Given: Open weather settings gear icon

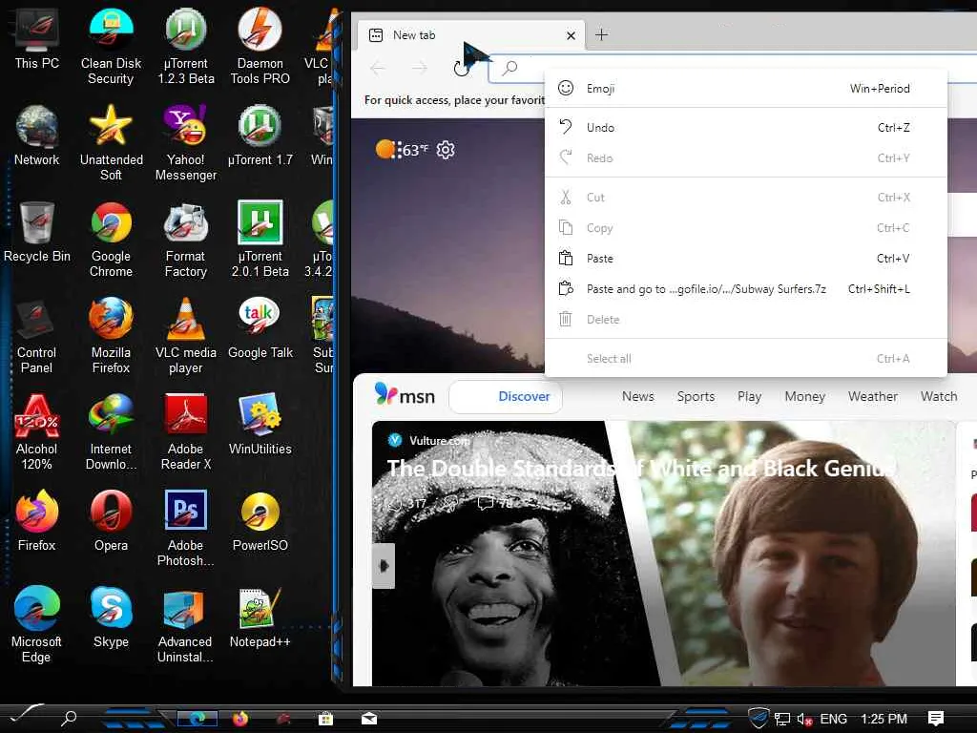Looking at the screenshot, I should point(446,150).
